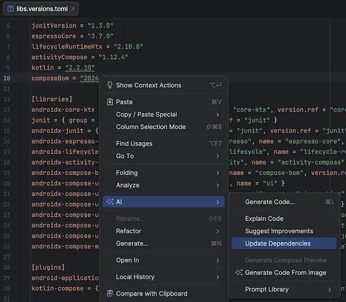Choose Find Usages from context menu
The height and width of the screenshot is (302, 346).
click(134, 144)
